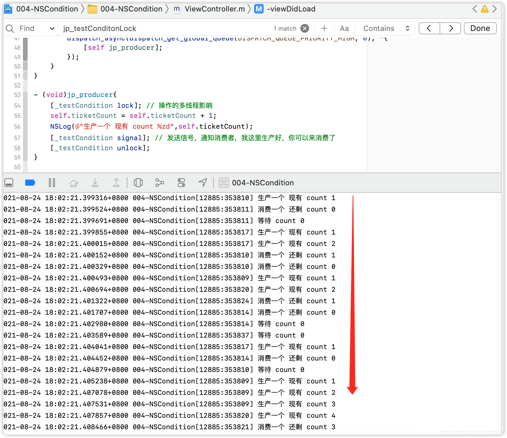Add a search pattern with plus button
The width and height of the screenshot is (507, 438).
(x=324, y=29)
